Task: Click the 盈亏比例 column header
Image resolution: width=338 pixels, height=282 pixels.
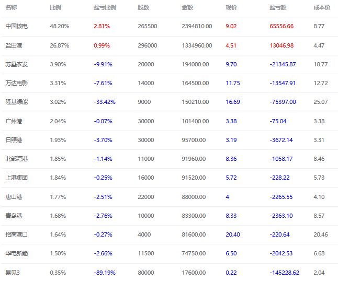Action: coord(105,7)
